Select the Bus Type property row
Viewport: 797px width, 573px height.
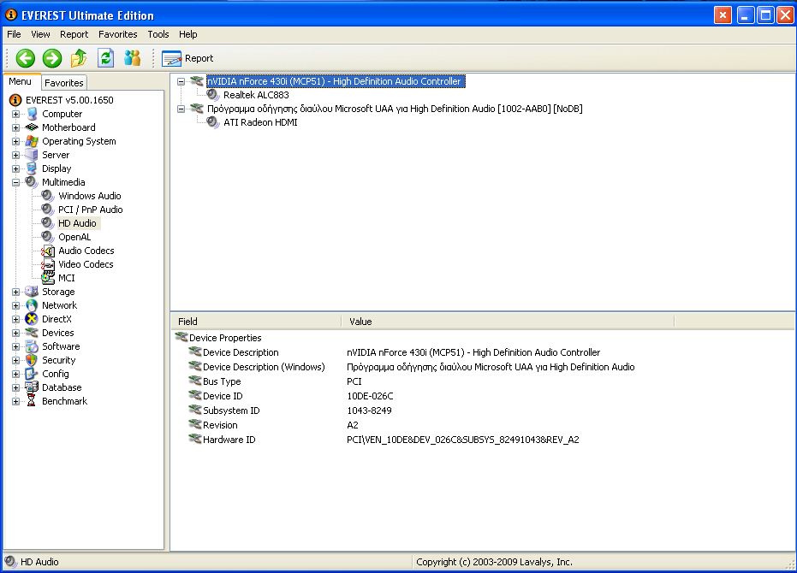(x=275, y=381)
